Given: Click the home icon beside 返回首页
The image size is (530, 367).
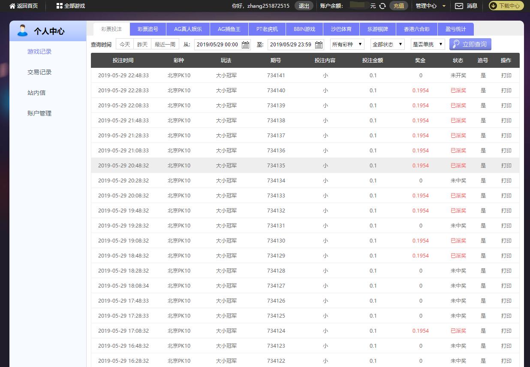Looking at the screenshot, I should click(x=12, y=6).
